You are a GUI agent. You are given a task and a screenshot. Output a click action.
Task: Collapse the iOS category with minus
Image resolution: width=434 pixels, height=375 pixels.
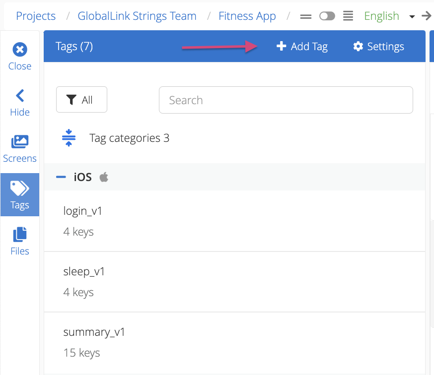[61, 177]
